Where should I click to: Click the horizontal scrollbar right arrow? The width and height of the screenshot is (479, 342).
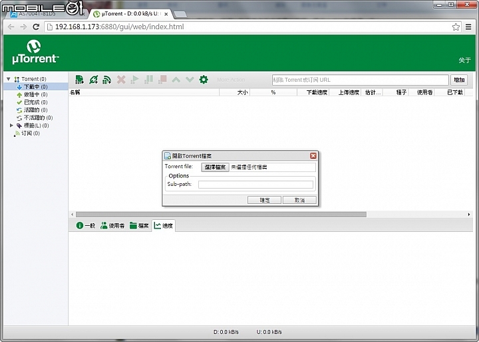(x=469, y=214)
